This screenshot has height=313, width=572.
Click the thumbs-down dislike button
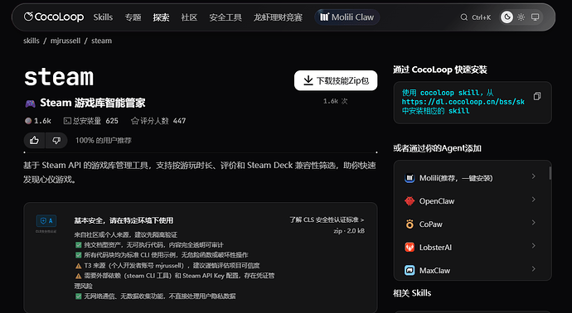(56, 140)
